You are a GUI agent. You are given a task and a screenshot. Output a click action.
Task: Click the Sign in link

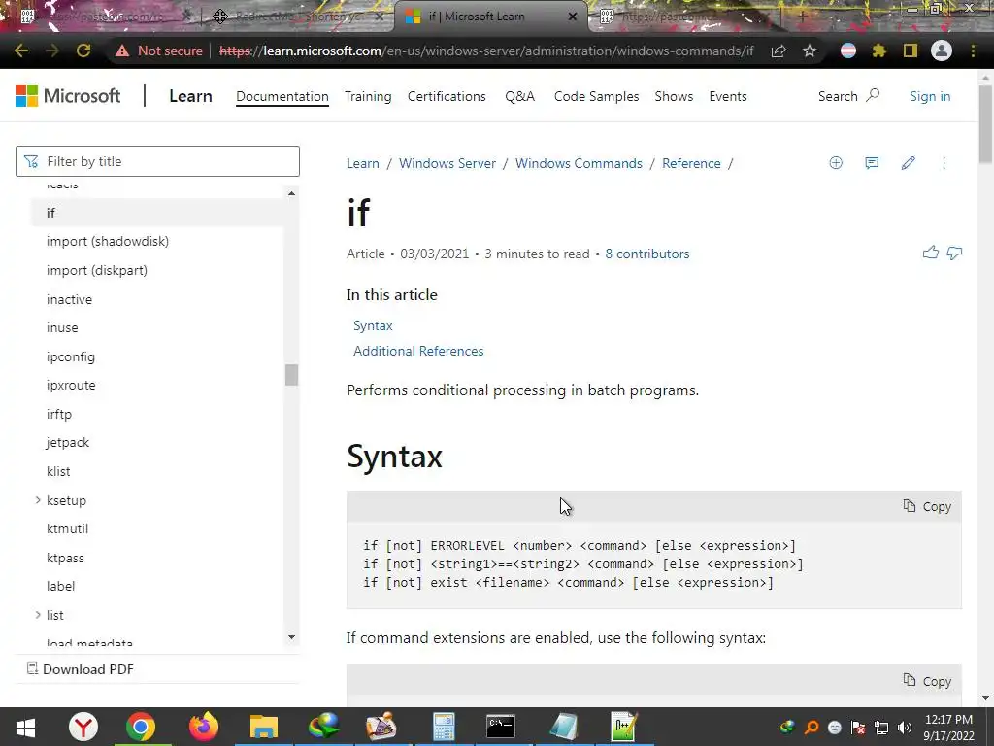click(x=930, y=96)
